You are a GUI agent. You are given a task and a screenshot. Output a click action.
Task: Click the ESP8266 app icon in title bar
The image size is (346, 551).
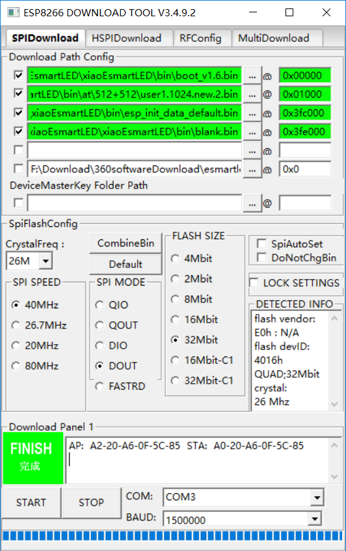14,12
